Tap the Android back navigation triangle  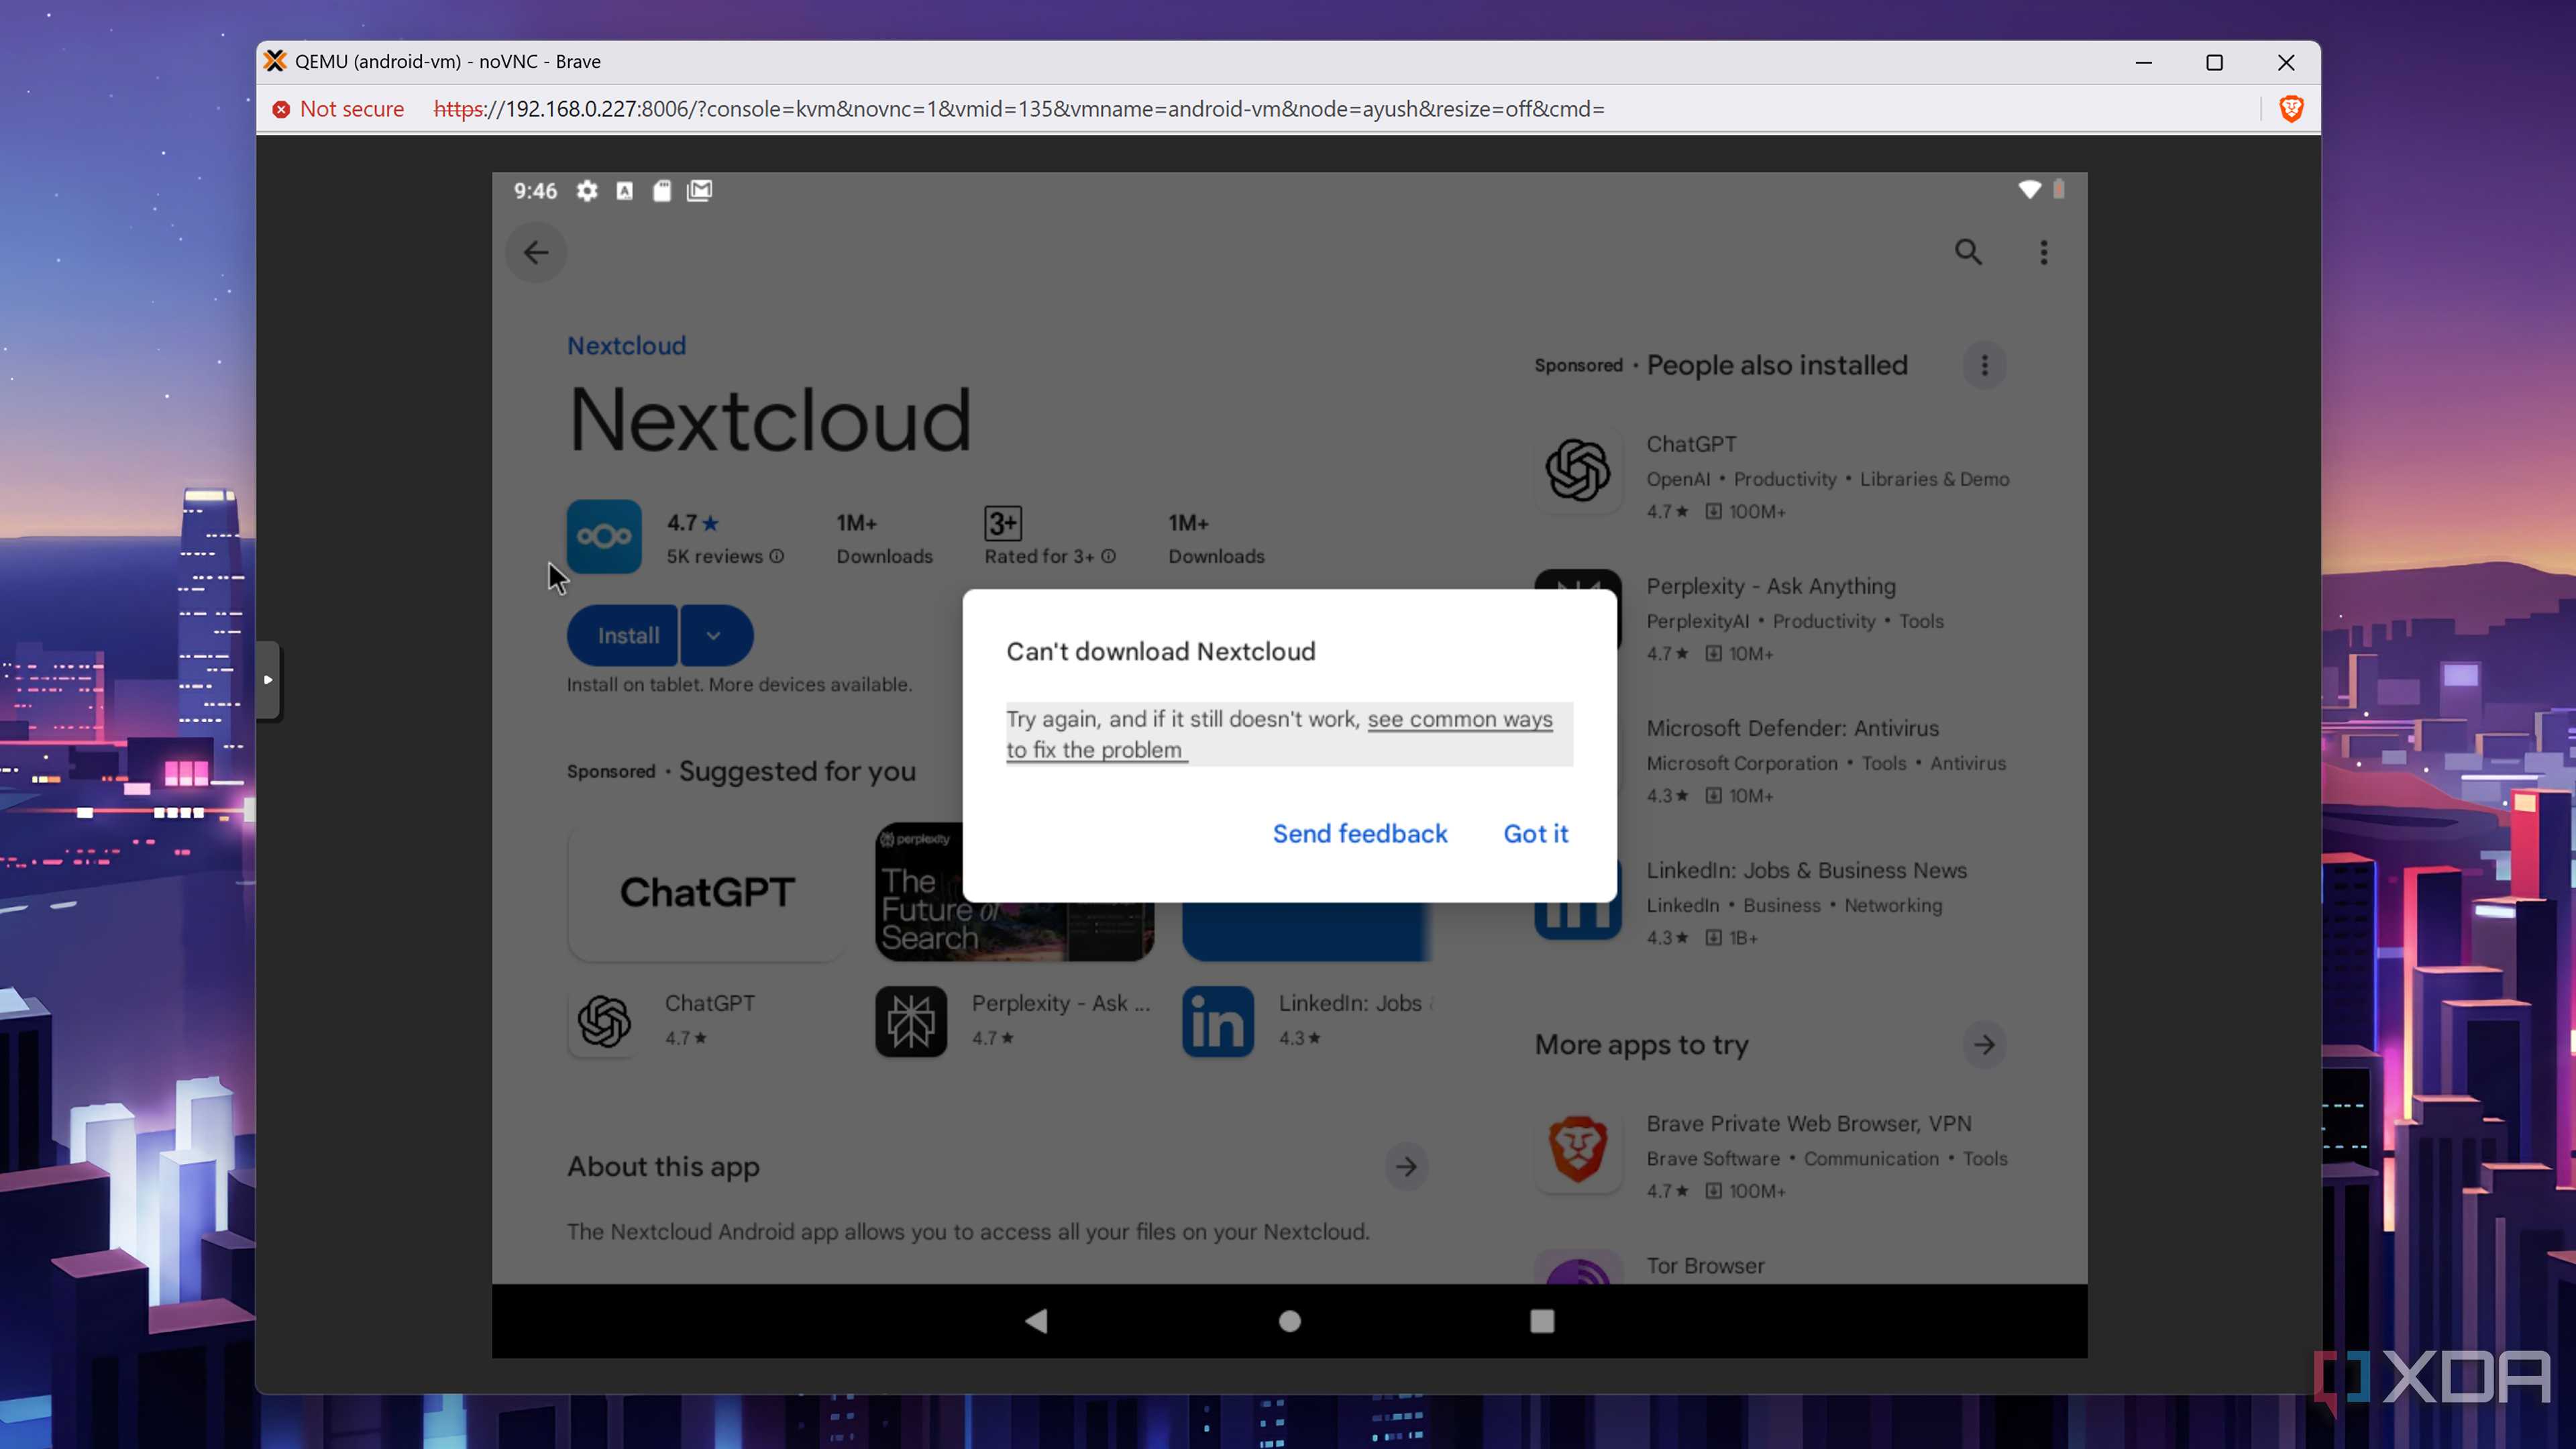[1036, 1321]
